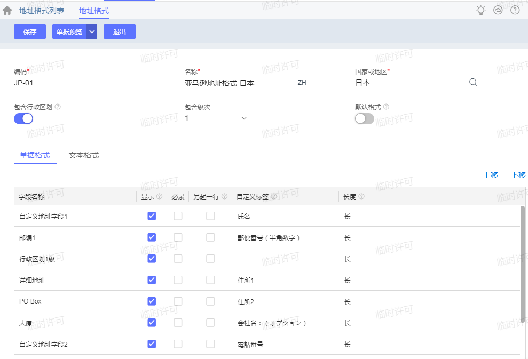Switch to 地址格式列表 tab
This screenshot has height=359, width=528.
pyautogui.click(x=42, y=11)
